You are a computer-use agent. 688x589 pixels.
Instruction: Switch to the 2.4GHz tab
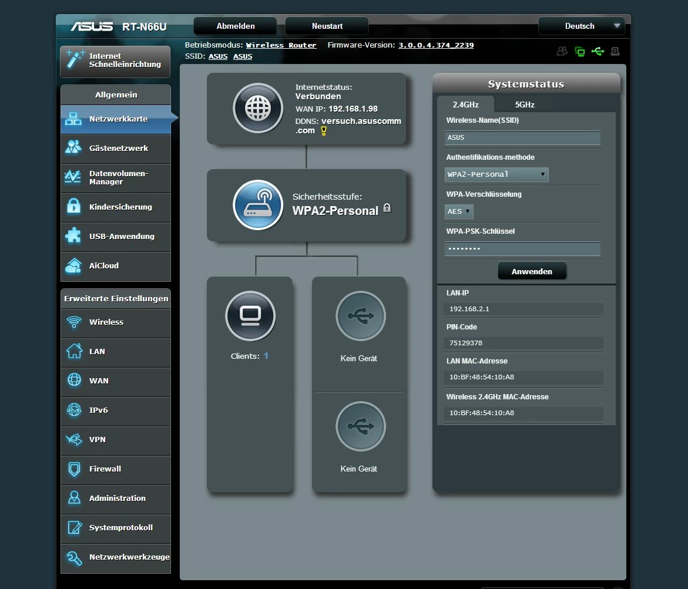(x=465, y=105)
